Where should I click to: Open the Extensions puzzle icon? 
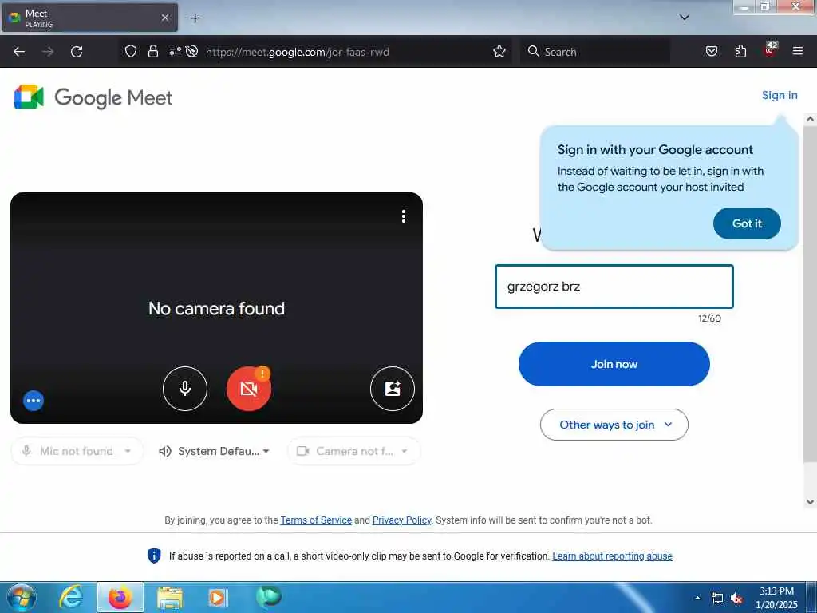point(740,52)
